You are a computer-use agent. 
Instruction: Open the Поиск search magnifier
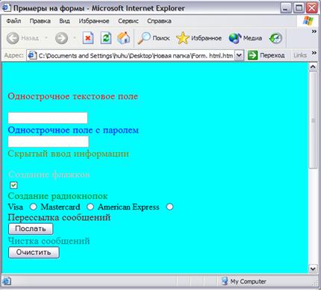click(x=144, y=38)
